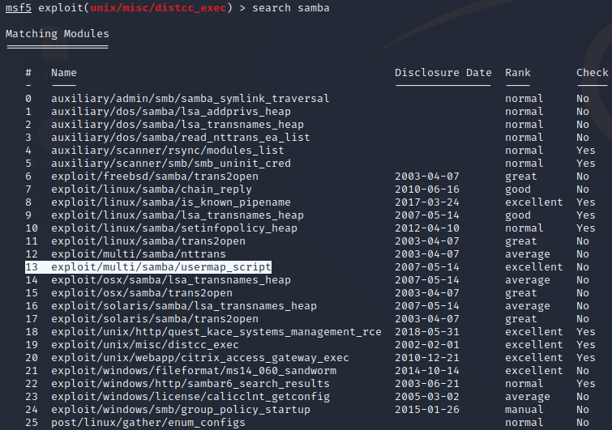Viewport: 612px width, 430px height.
Task: Click row number 13 in the list
Action: pos(32,267)
